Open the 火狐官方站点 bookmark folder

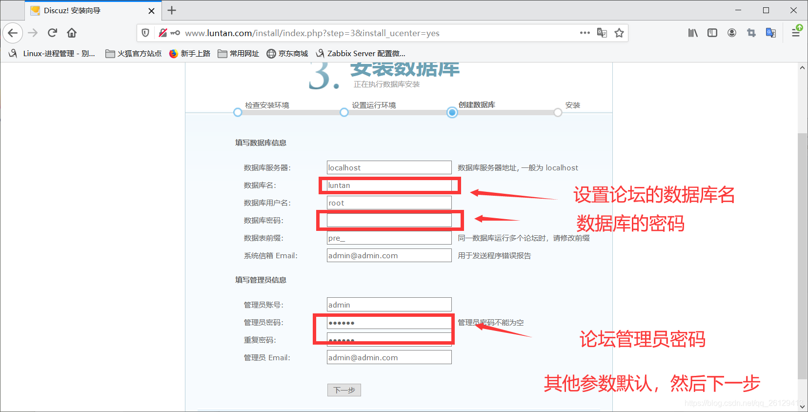click(x=133, y=54)
